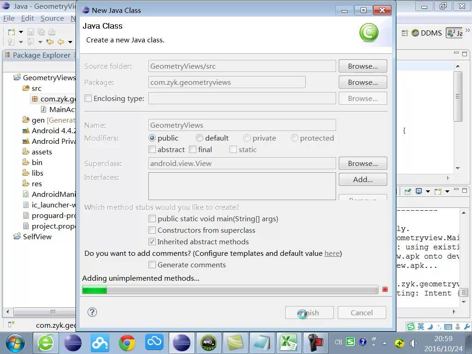Click the Package input field
The width and height of the screenshot is (472, 354).
click(x=227, y=82)
